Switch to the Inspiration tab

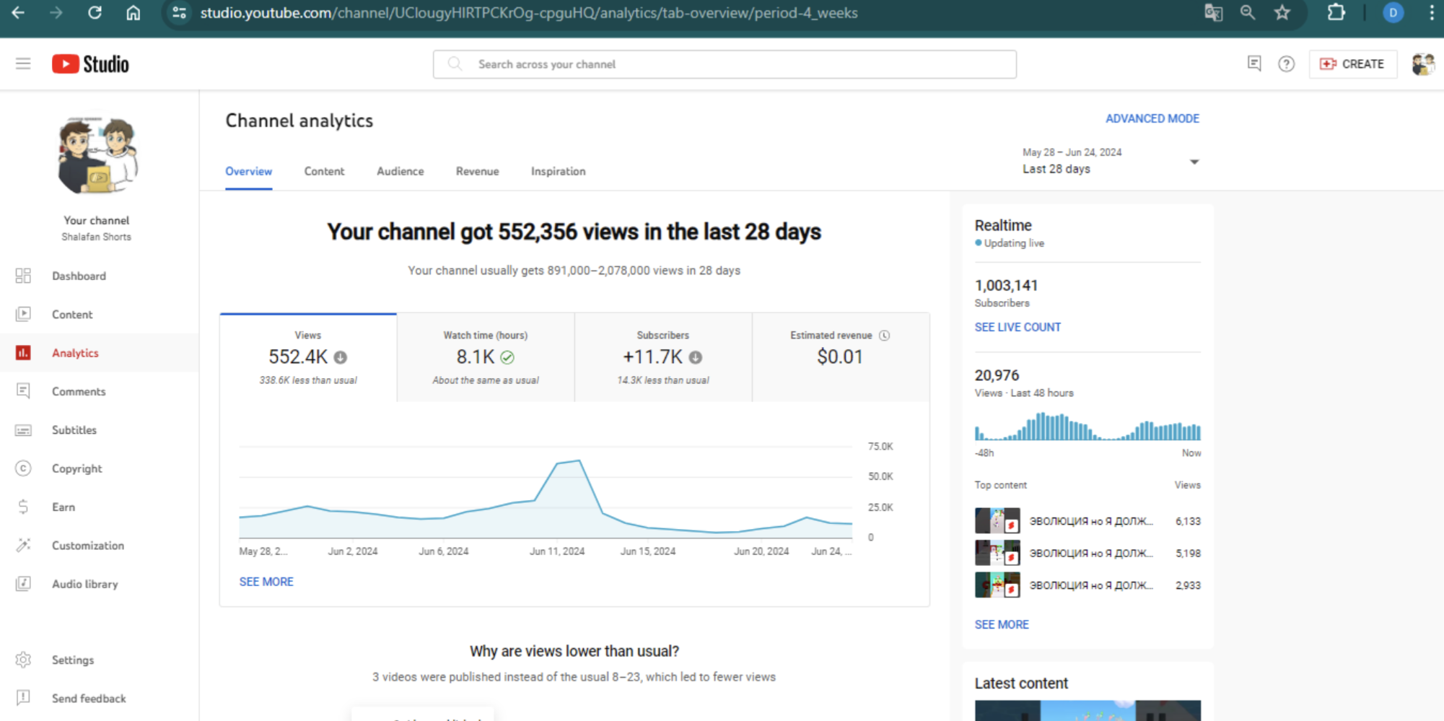(x=559, y=171)
